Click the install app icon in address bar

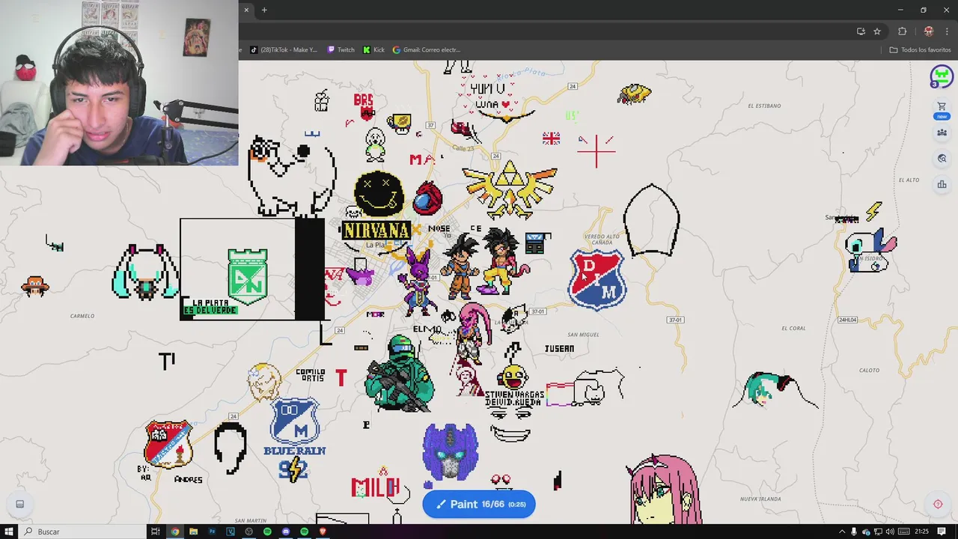tap(861, 31)
